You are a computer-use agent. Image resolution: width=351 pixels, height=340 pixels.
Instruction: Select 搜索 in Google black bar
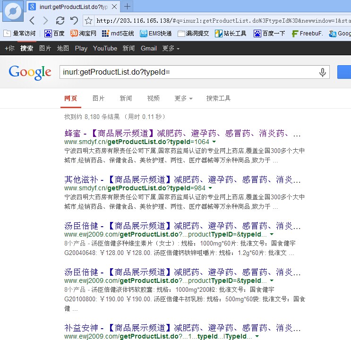tap(26, 48)
